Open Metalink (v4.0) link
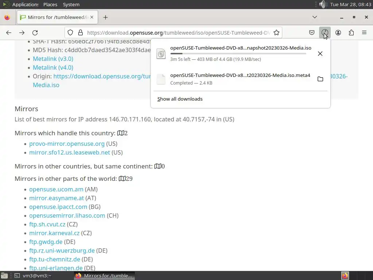Screen dimensions: 373x280 pos(53,67)
